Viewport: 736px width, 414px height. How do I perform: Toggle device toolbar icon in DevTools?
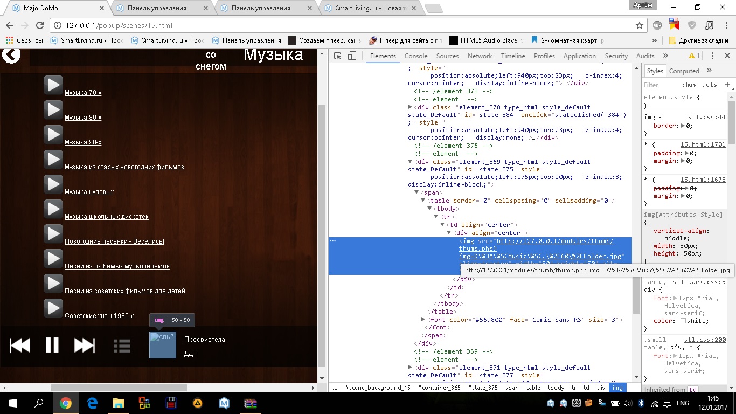352,56
